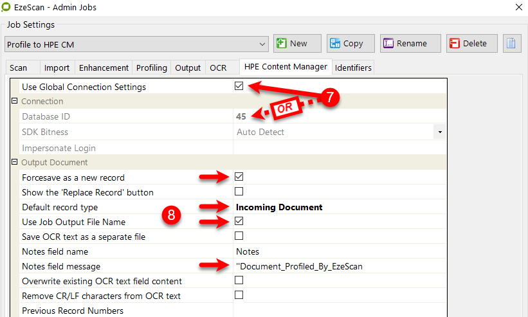Viewport: 528px width, 317px height.
Task: Open the SDK Bitness Auto Detect dropdown
Action: (440, 132)
